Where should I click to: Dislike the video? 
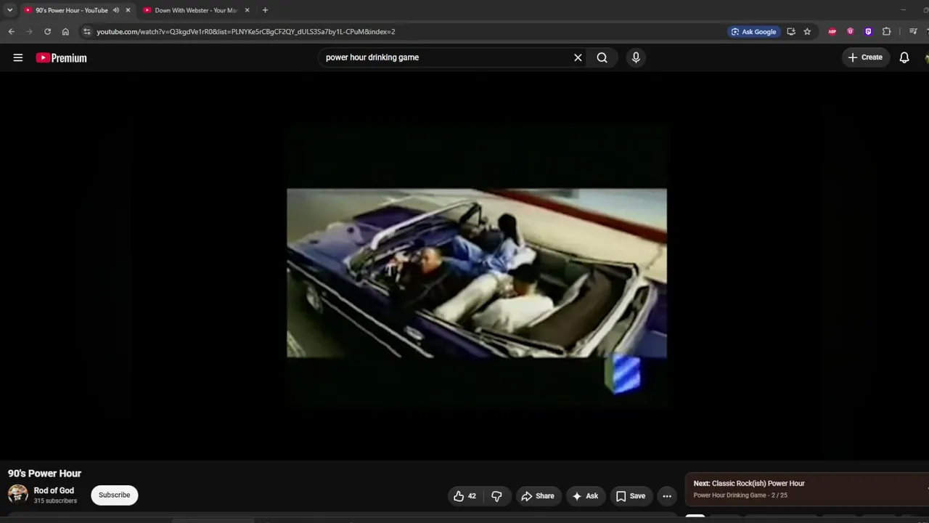pos(497,496)
